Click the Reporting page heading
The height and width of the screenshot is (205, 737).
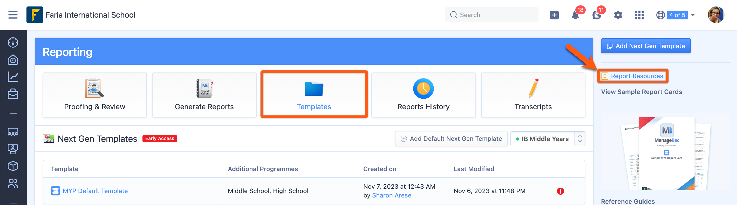click(67, 52)
